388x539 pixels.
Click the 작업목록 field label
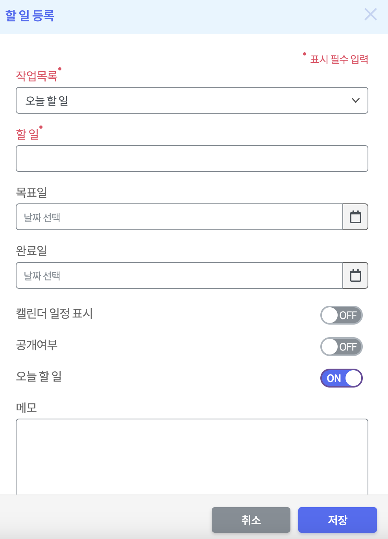coord(37,76)
